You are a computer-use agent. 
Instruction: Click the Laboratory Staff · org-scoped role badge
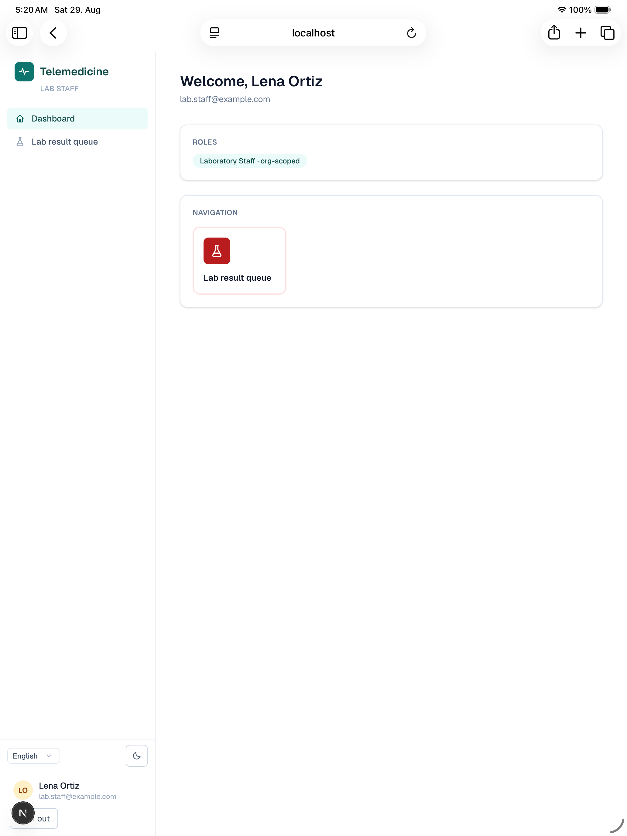point(249,161)
